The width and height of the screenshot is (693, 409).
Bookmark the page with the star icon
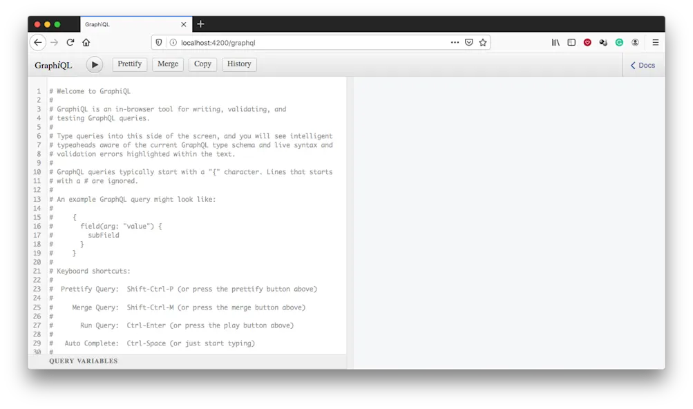pos(482,42)
